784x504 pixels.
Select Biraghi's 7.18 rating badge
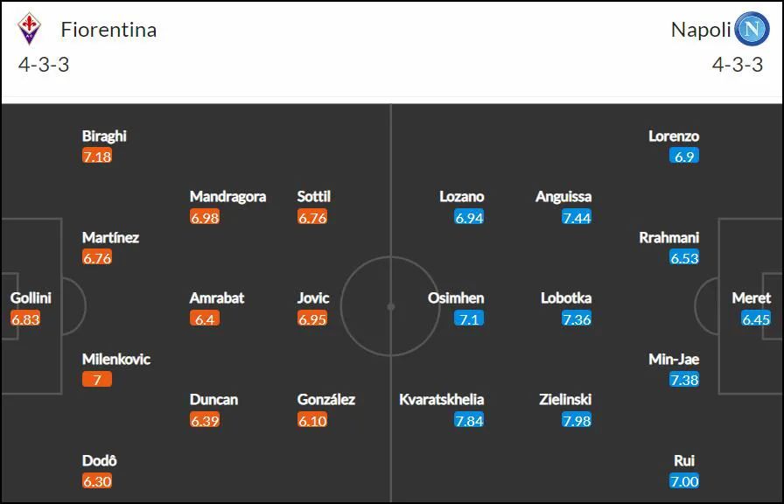click(x=97, y=156)
